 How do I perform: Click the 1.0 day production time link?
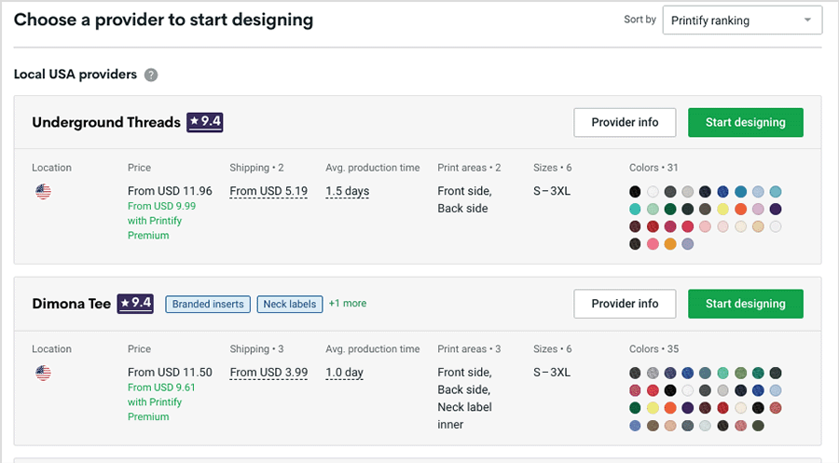tap(345, 373)
